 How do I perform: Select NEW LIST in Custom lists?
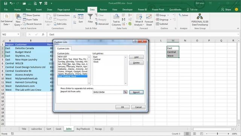72,57
